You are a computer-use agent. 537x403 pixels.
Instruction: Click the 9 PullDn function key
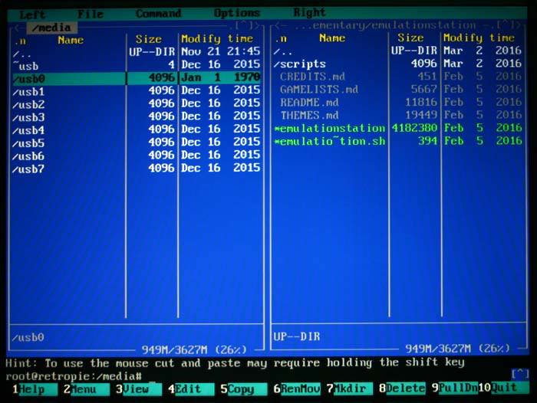454,388
